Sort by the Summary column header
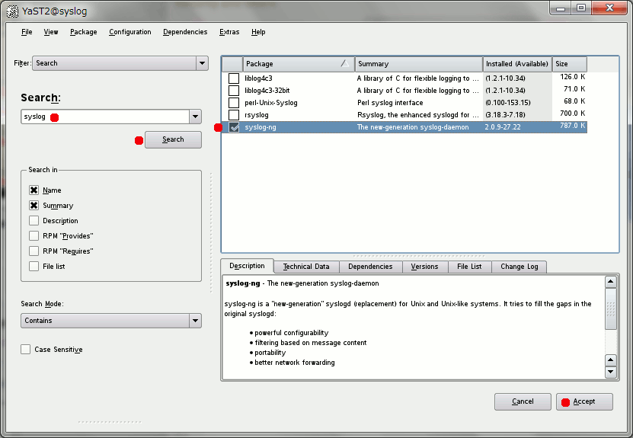 tap(419, 64)
